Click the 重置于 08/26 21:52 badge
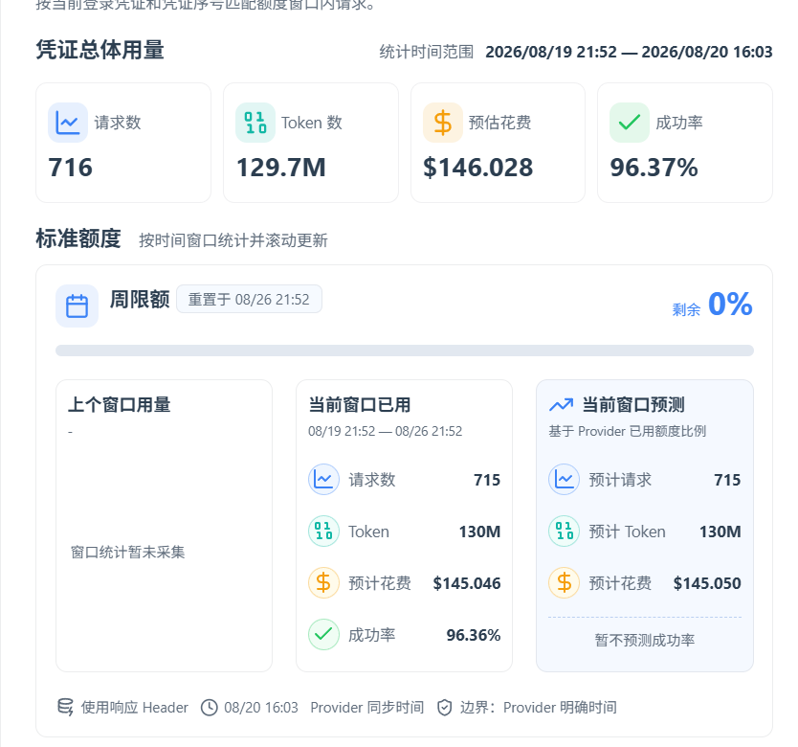 249,299
